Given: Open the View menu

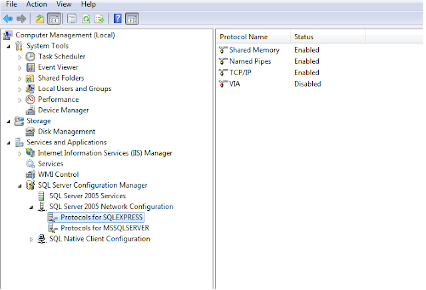Looking at the screenshot, I should click(x=64, y=5).
